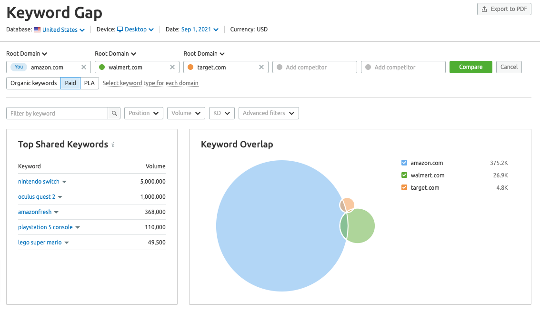
Task: Remove walmart.com with its X icon
Action: coord(172,67)
